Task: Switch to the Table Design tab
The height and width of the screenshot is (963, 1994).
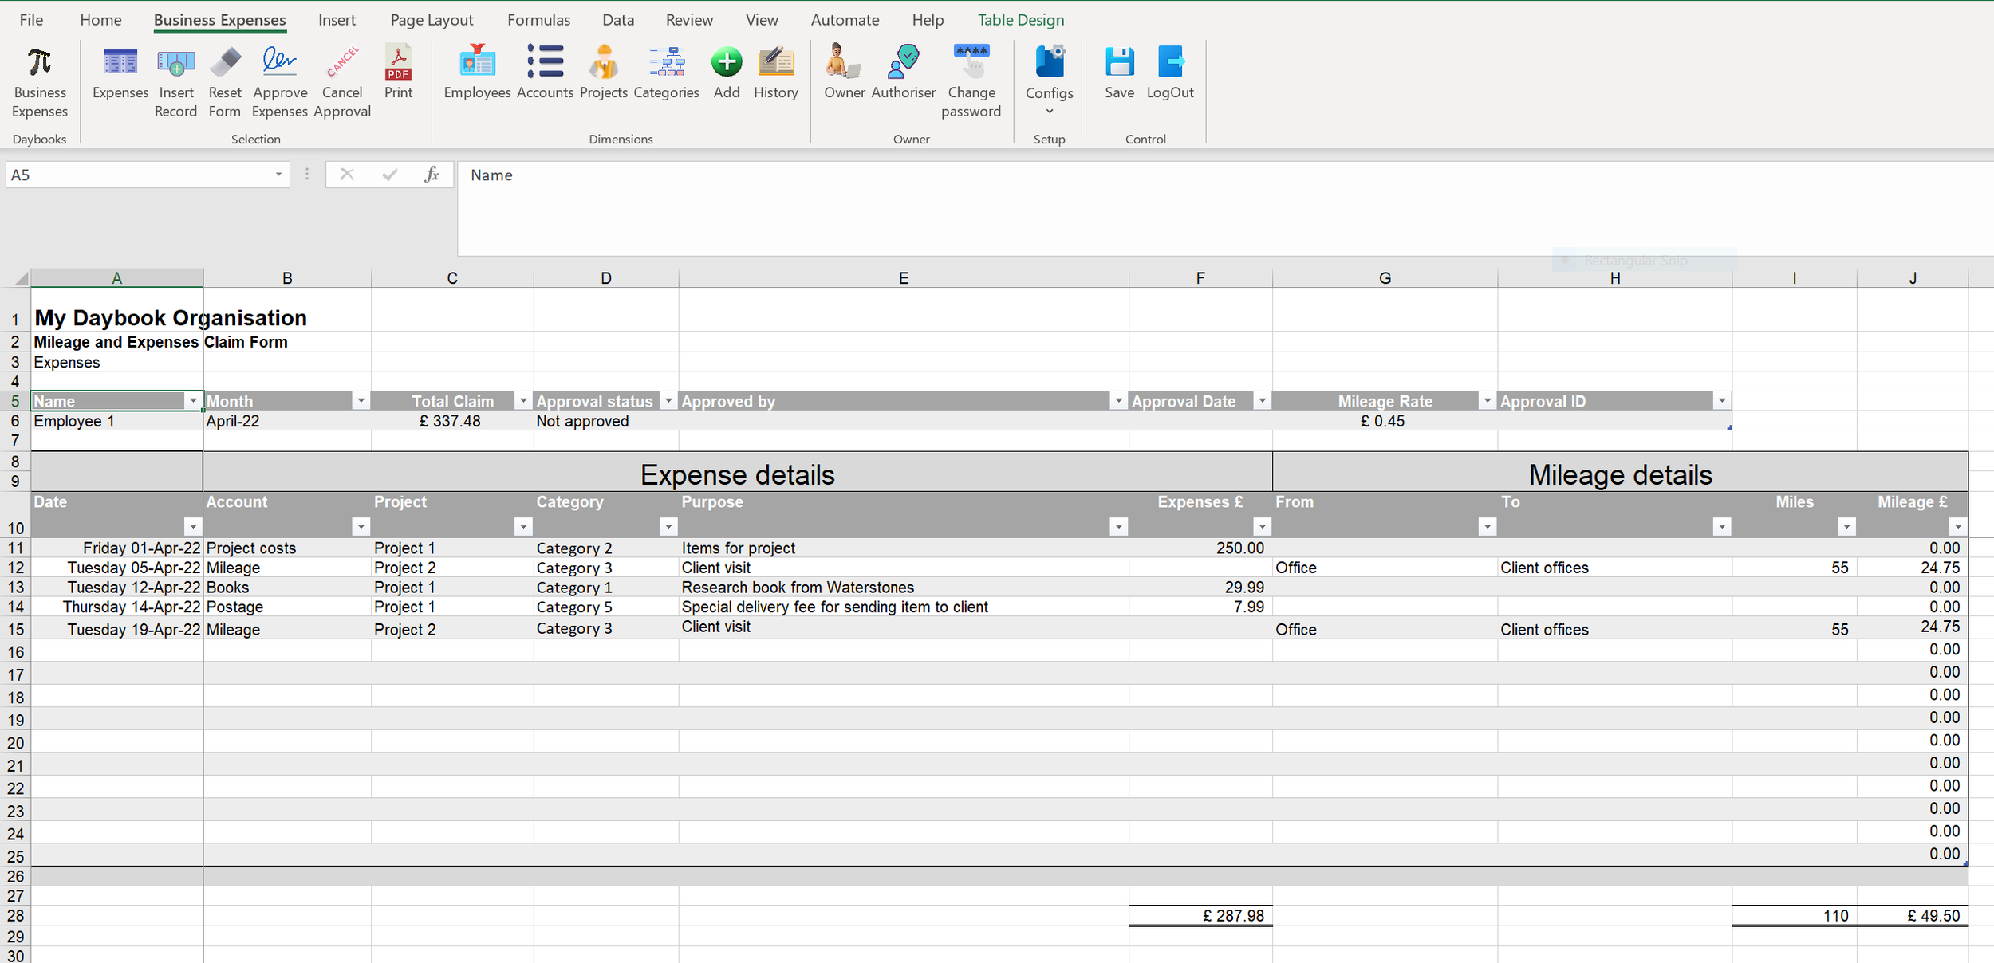Action: [1020, 20]
